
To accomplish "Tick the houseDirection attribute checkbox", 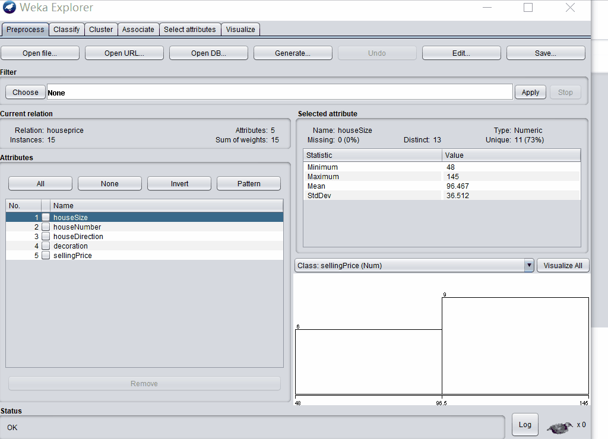I will pyautogui.click(x=46, y=236).
